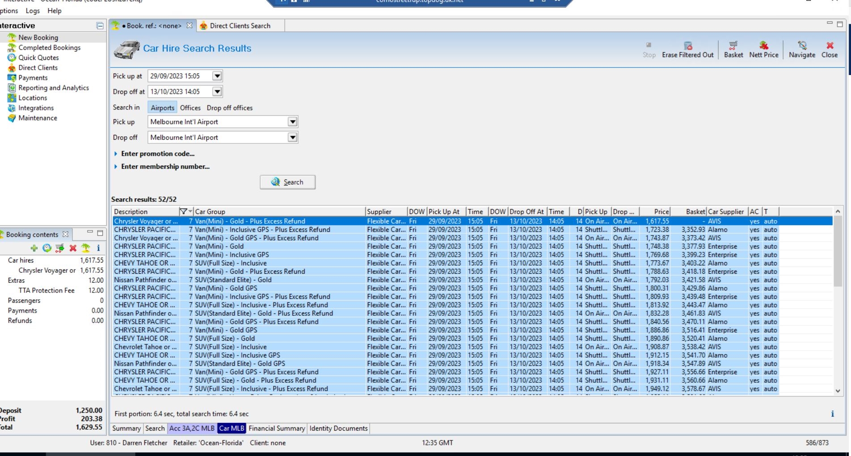
Task: Click the Navigate compass icon
Action: [802, 46]
